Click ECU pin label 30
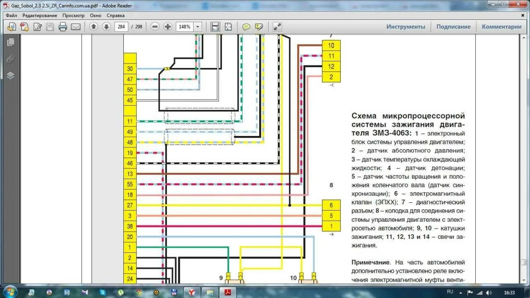Viewport: 530px width, 298px height. [x=130, y=69]
